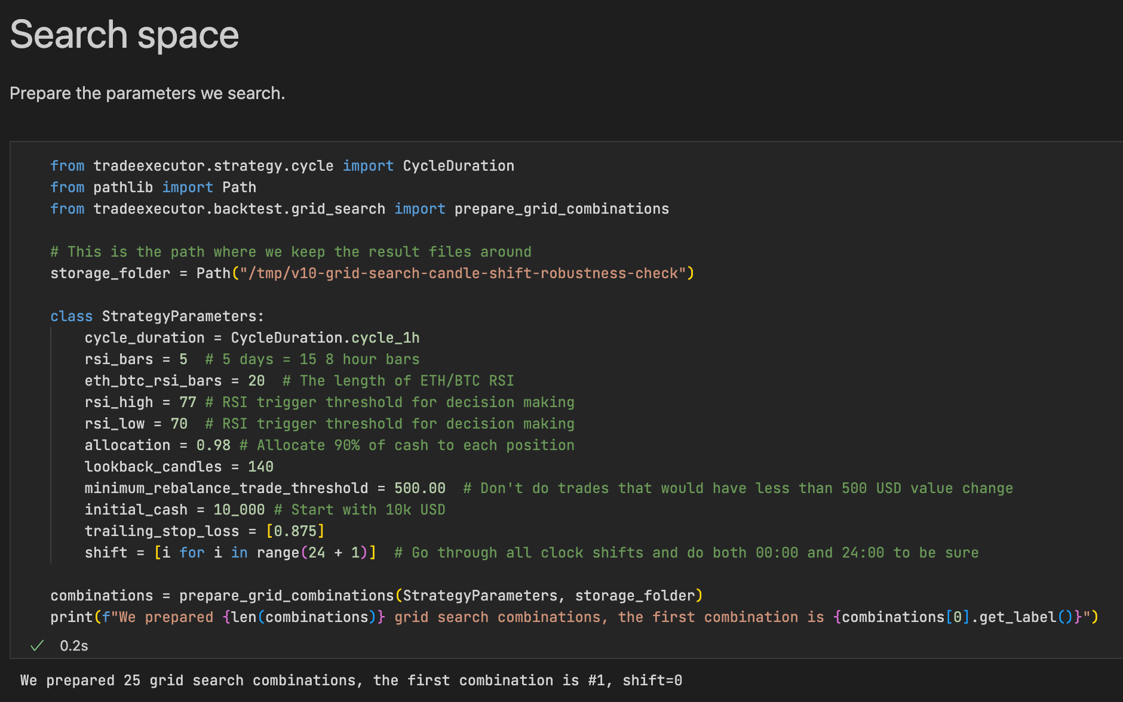
Task: Click the class StrategyParameters definition line
Action: point(157,316)
